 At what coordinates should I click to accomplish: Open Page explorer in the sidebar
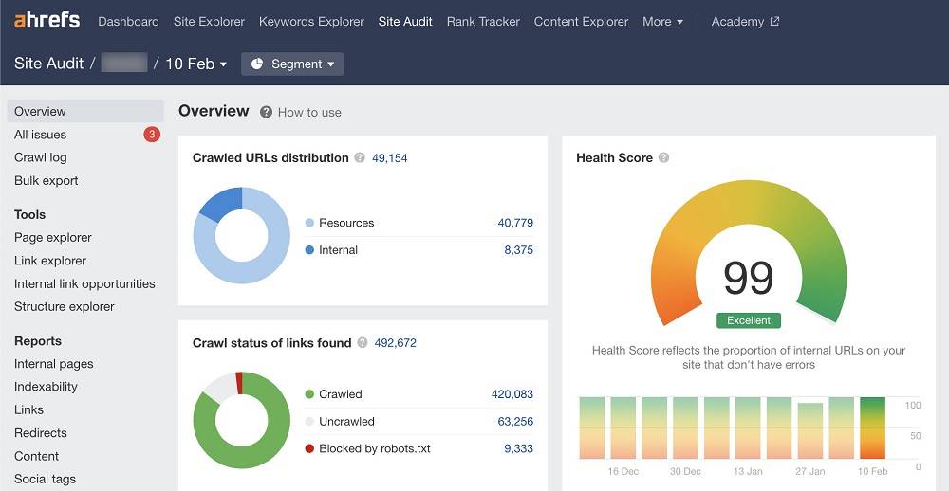(53, 238)
